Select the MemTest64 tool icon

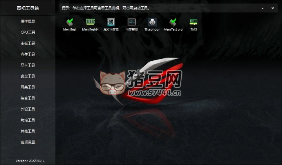click(x=90, y=23)
